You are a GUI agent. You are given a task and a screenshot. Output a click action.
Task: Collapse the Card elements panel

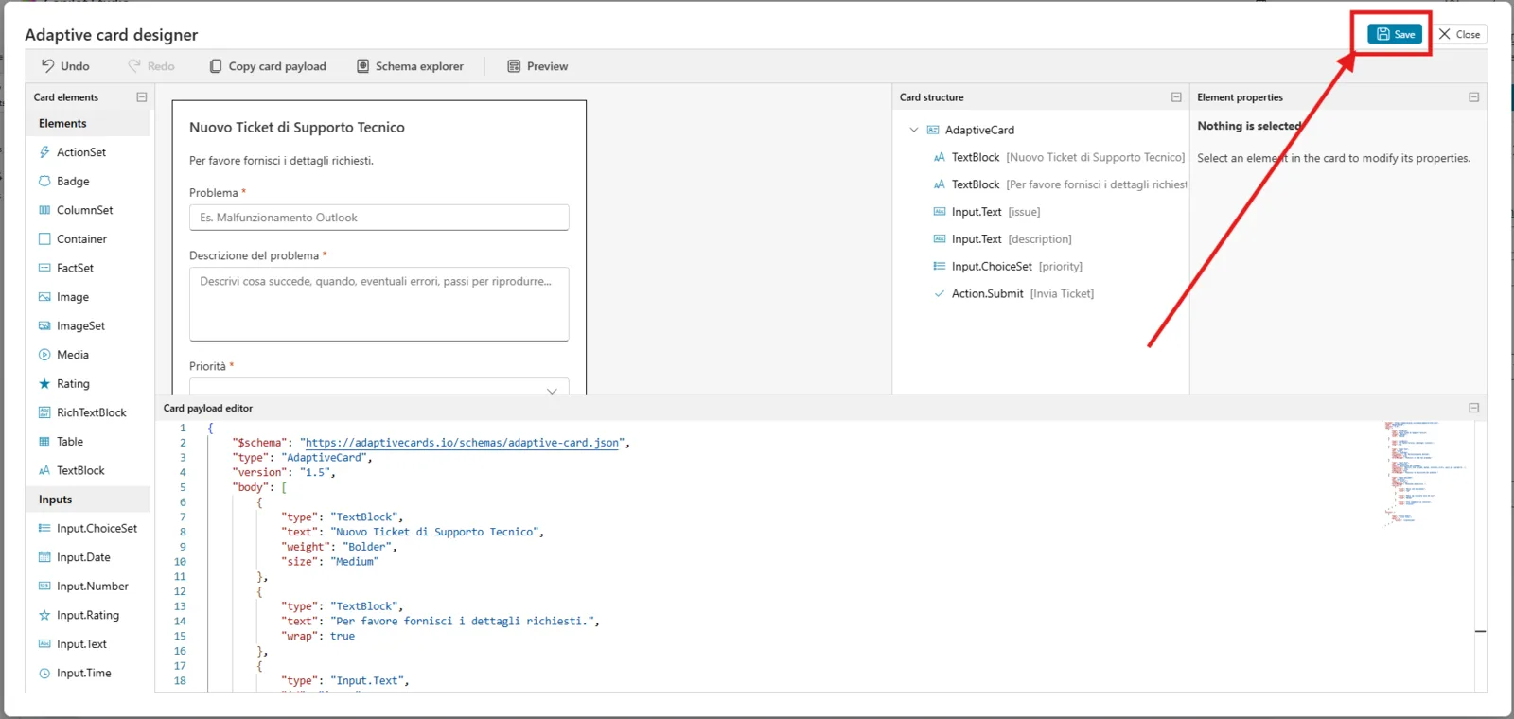tap(142, 97)
